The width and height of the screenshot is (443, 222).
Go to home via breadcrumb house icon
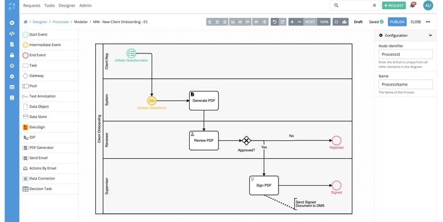(25, 22)
